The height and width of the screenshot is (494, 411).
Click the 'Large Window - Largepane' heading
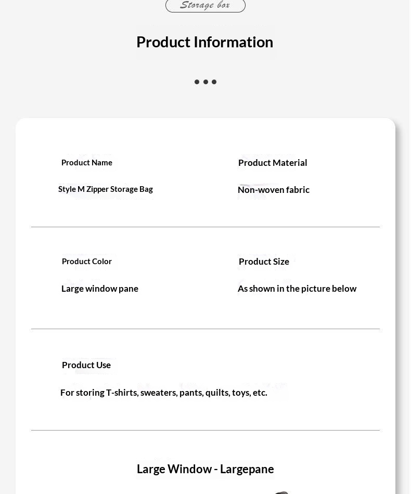click(205, 469)
